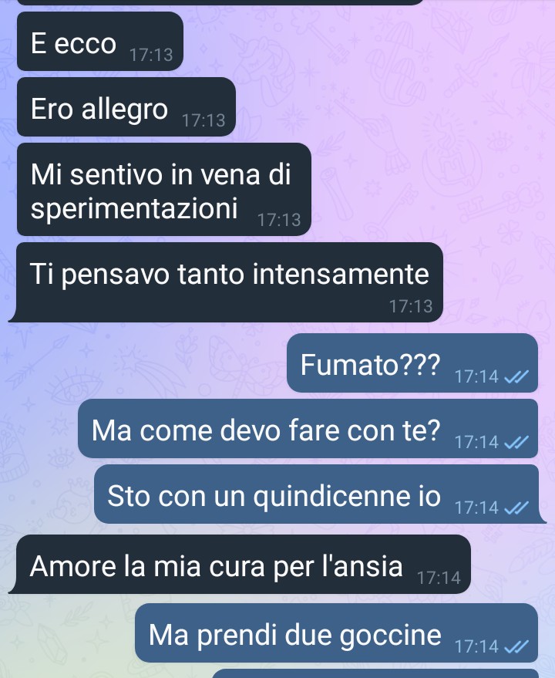Click 17:13 timestamp on 'Ero allegro' message
Viewport: 555px width, 678px height.
(203, 120)
